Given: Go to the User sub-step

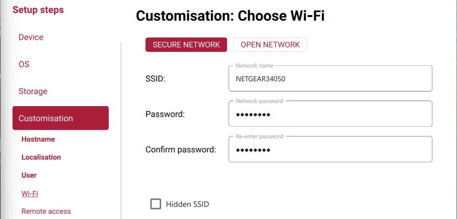Looking at the screenshot, I should 29,175.
